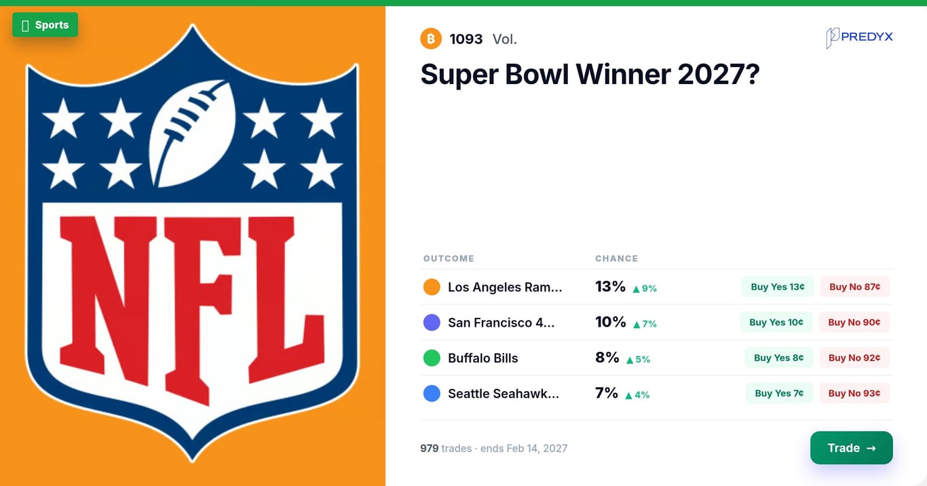The height and width of the screenshot is (486, 927).
Task: Buy No at 90¢ for San Francisco
Action: (x=854, y=322)
